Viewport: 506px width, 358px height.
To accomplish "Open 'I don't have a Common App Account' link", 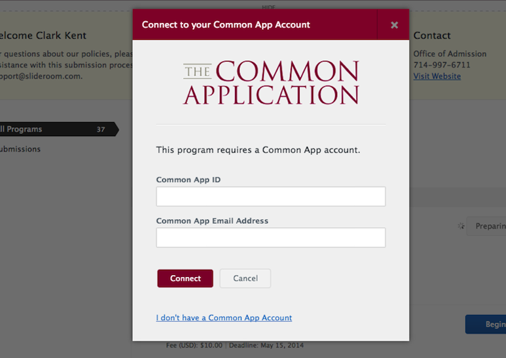I will click(224, 317).
